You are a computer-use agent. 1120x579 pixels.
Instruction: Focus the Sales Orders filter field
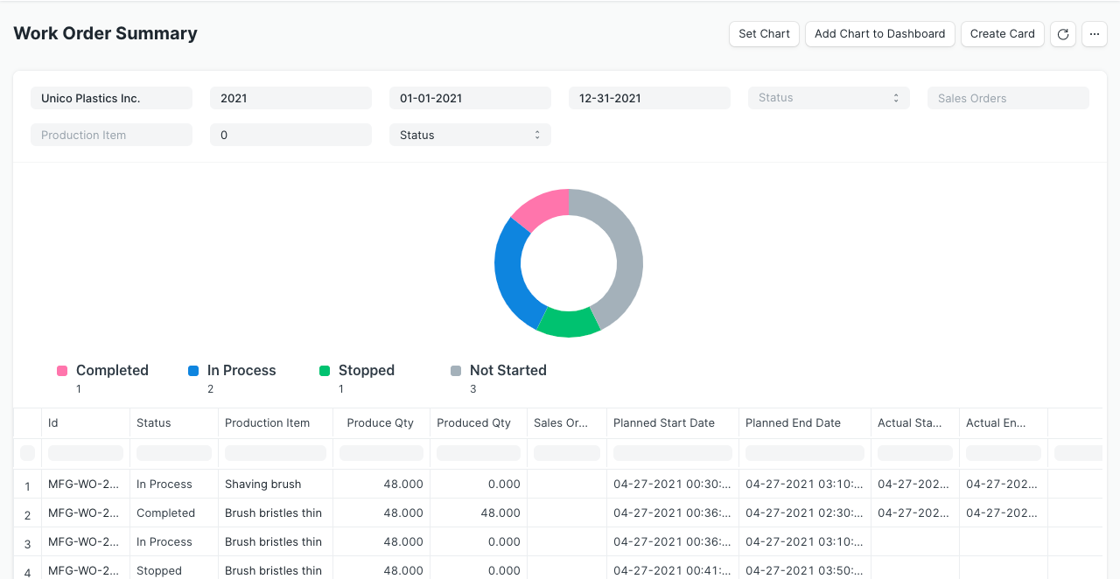1008,98
